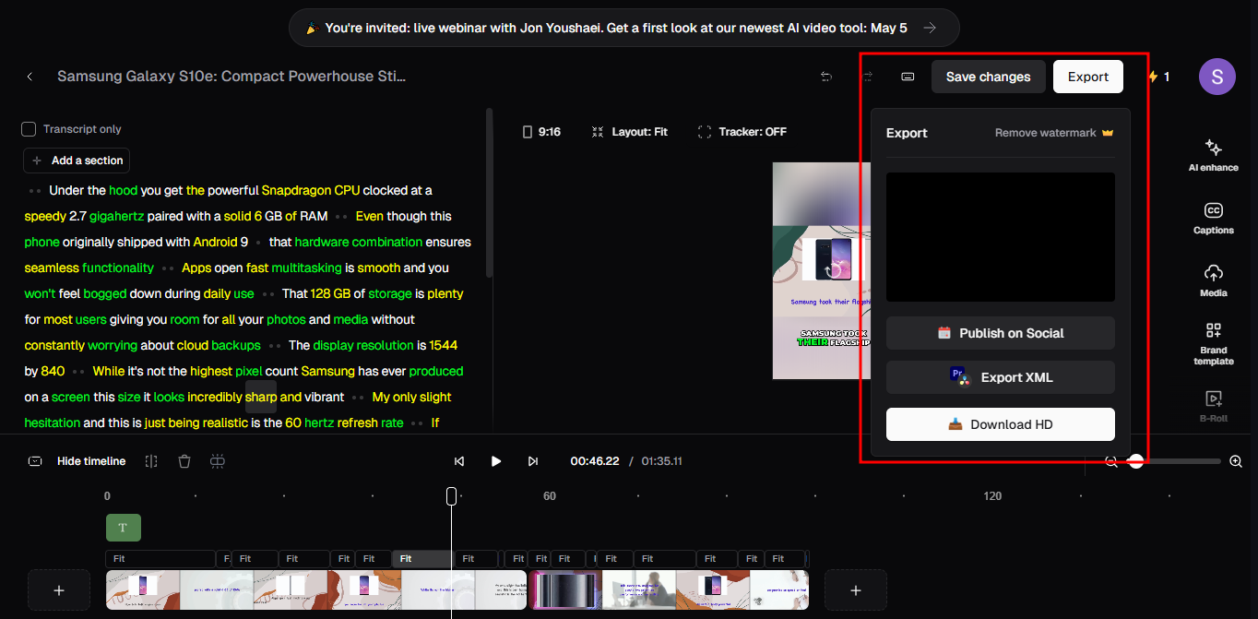Click the Hide timeline toggle
This screenshot has height=619, width=1258.
(77, 461)
